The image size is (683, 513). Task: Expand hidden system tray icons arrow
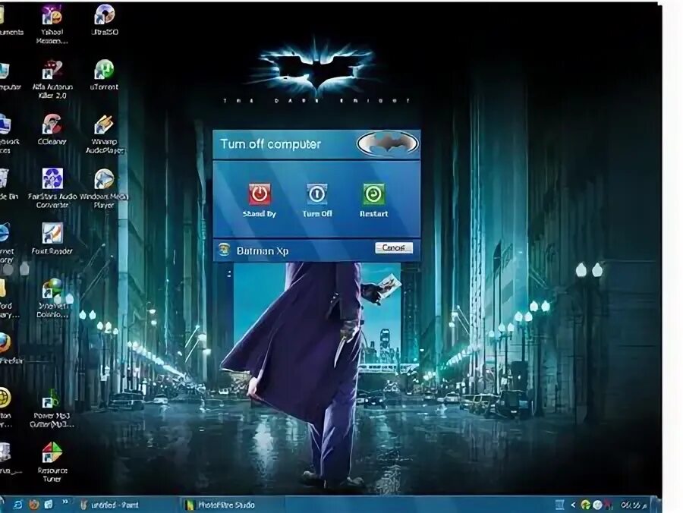click(x=573, y=505)
